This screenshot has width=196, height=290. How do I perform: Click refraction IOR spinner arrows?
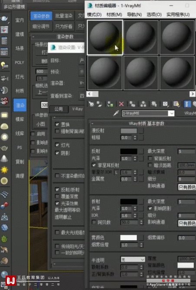[x=135, y=216]
